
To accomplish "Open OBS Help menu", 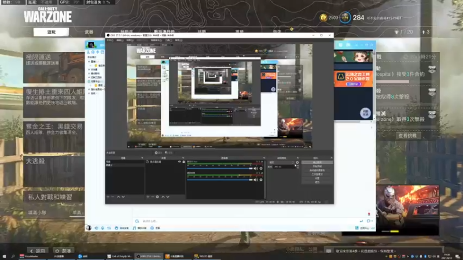I will [178, 40].
